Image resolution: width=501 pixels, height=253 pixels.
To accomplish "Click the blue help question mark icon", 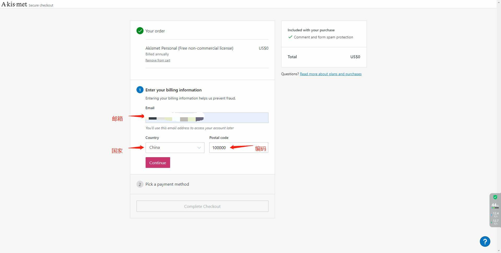I will [x=485, y=242].
